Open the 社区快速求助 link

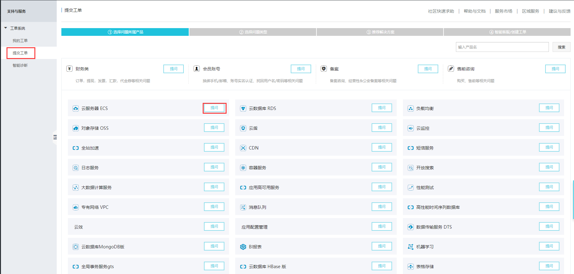point(441,11)
